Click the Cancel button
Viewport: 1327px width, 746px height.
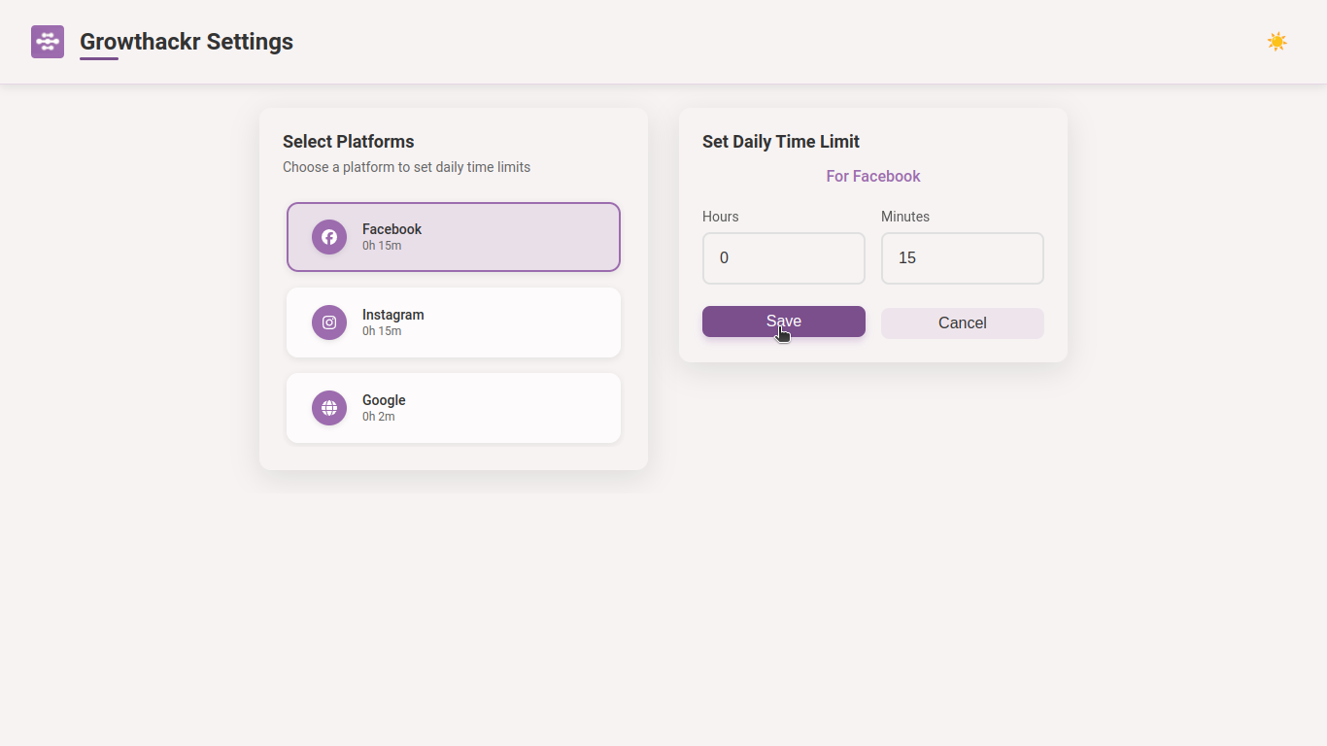(x=962, y=322)
